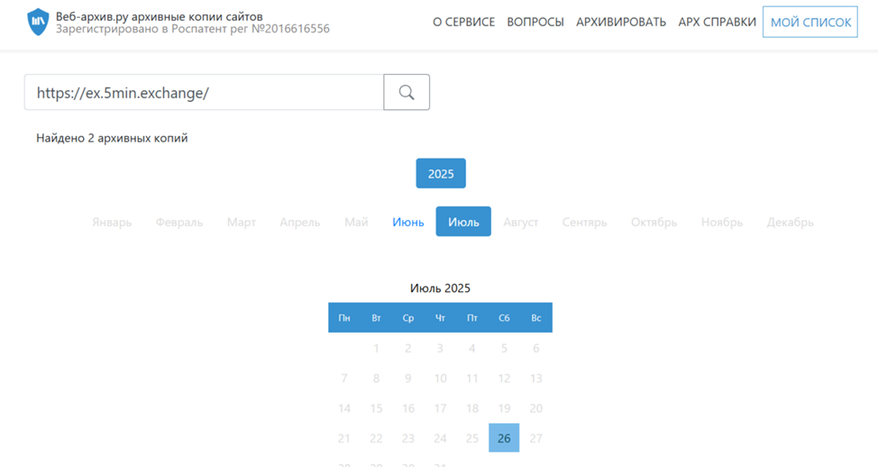The image size is (878, 467).
Task: Open the О СЕРВИСЕ menu item
Action: coord(463,22)
